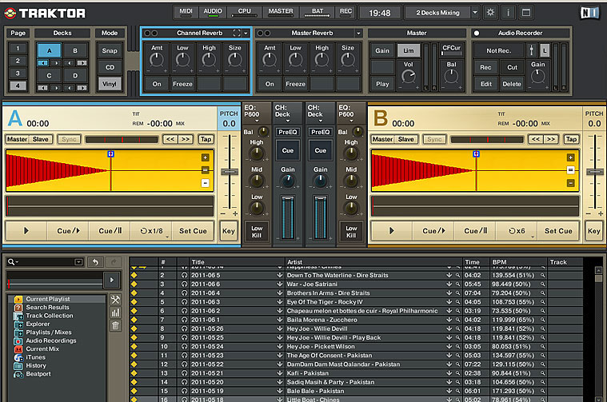Click the bar chart analyze icon
Viewport: 607px width, 402px height.
tap(115, 312)
